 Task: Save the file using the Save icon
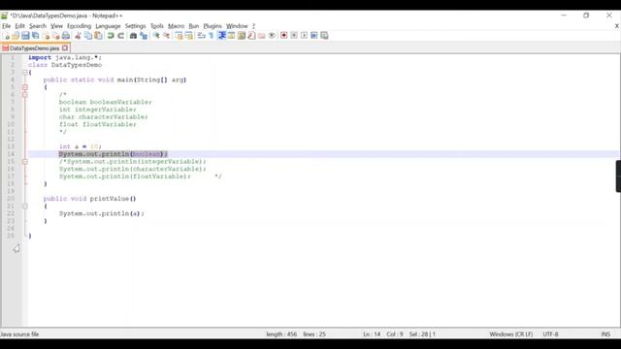(25, 36)
